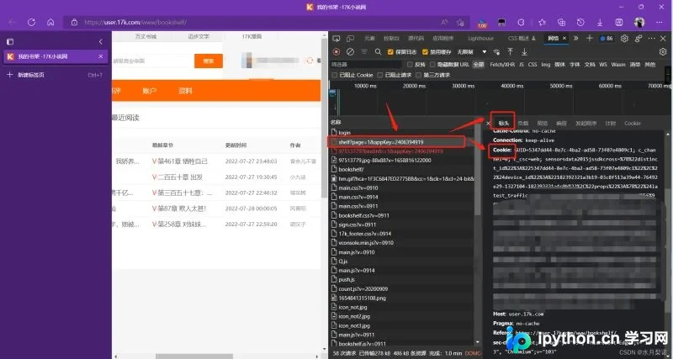673x359 pixels.
Task: Clear the network log icon
Action: [350, 52]
